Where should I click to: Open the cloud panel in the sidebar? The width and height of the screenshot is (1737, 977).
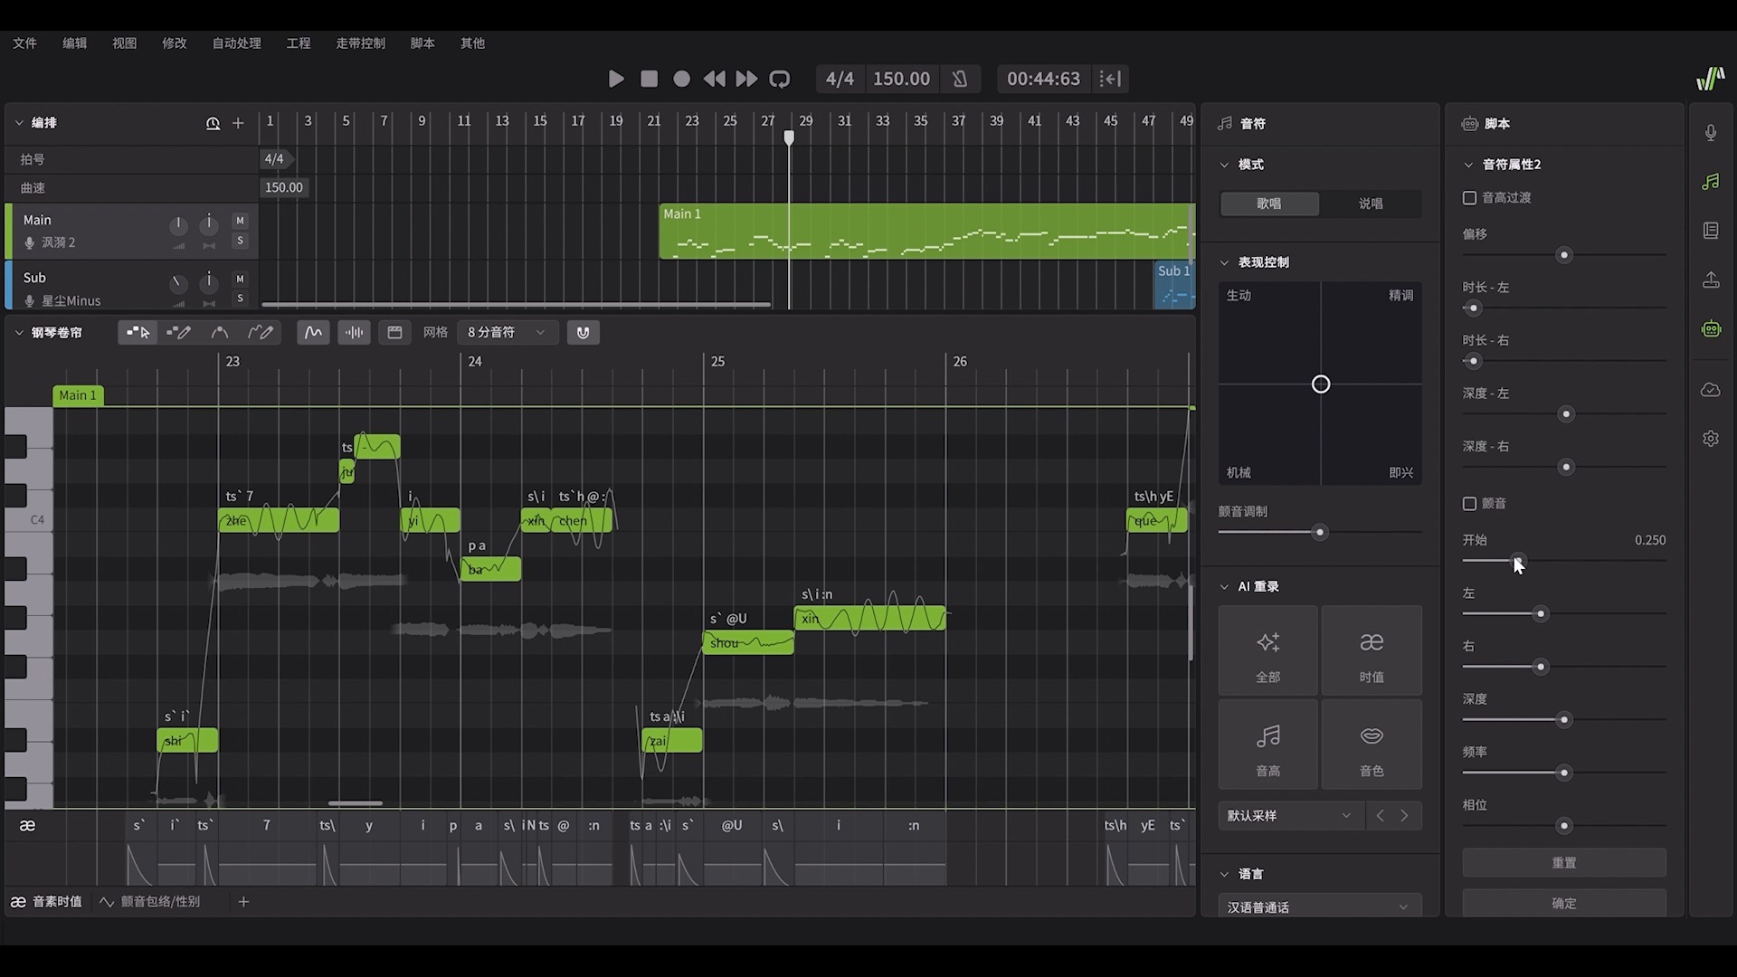coord(1711,390)
